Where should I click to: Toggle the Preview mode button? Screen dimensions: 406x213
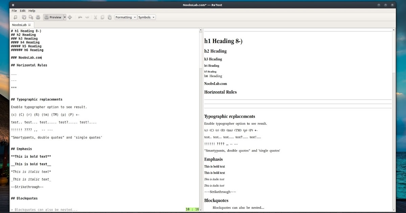pyautogui.click(x=53, y=17)
